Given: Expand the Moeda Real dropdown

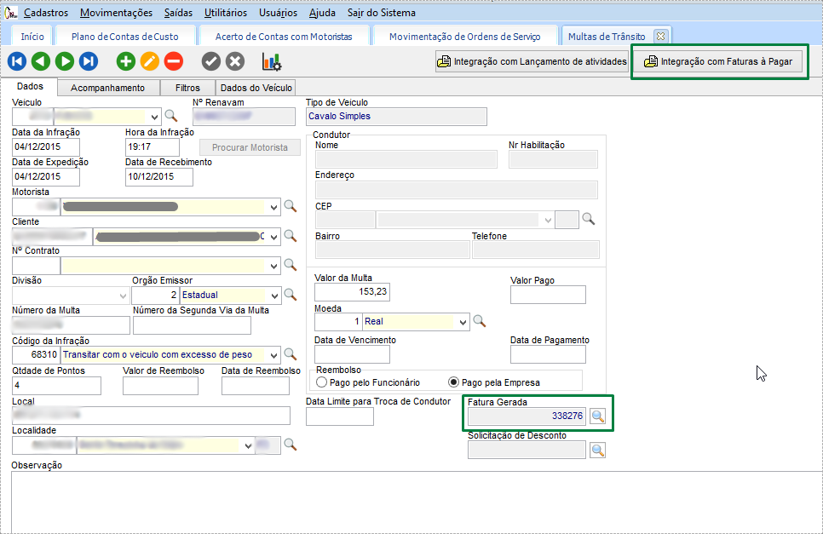Looking at the screenshot, I should 463,322.
